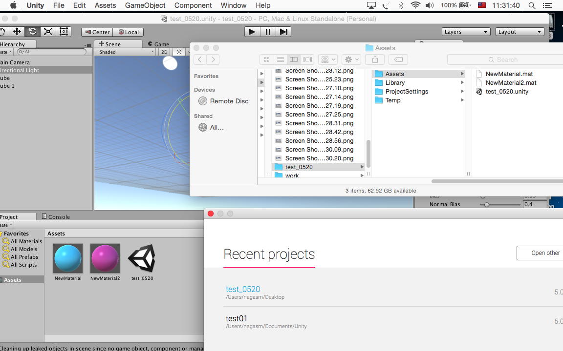
Task: Go back in Finder window
Action: coord(200,59)
